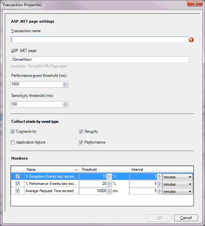Click the Sensitivity threshold value 100
The width and height of the screenshot is (205, 226).
coord(37,104)
